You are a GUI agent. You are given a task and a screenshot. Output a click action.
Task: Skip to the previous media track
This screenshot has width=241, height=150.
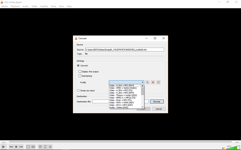click(11, 147)
